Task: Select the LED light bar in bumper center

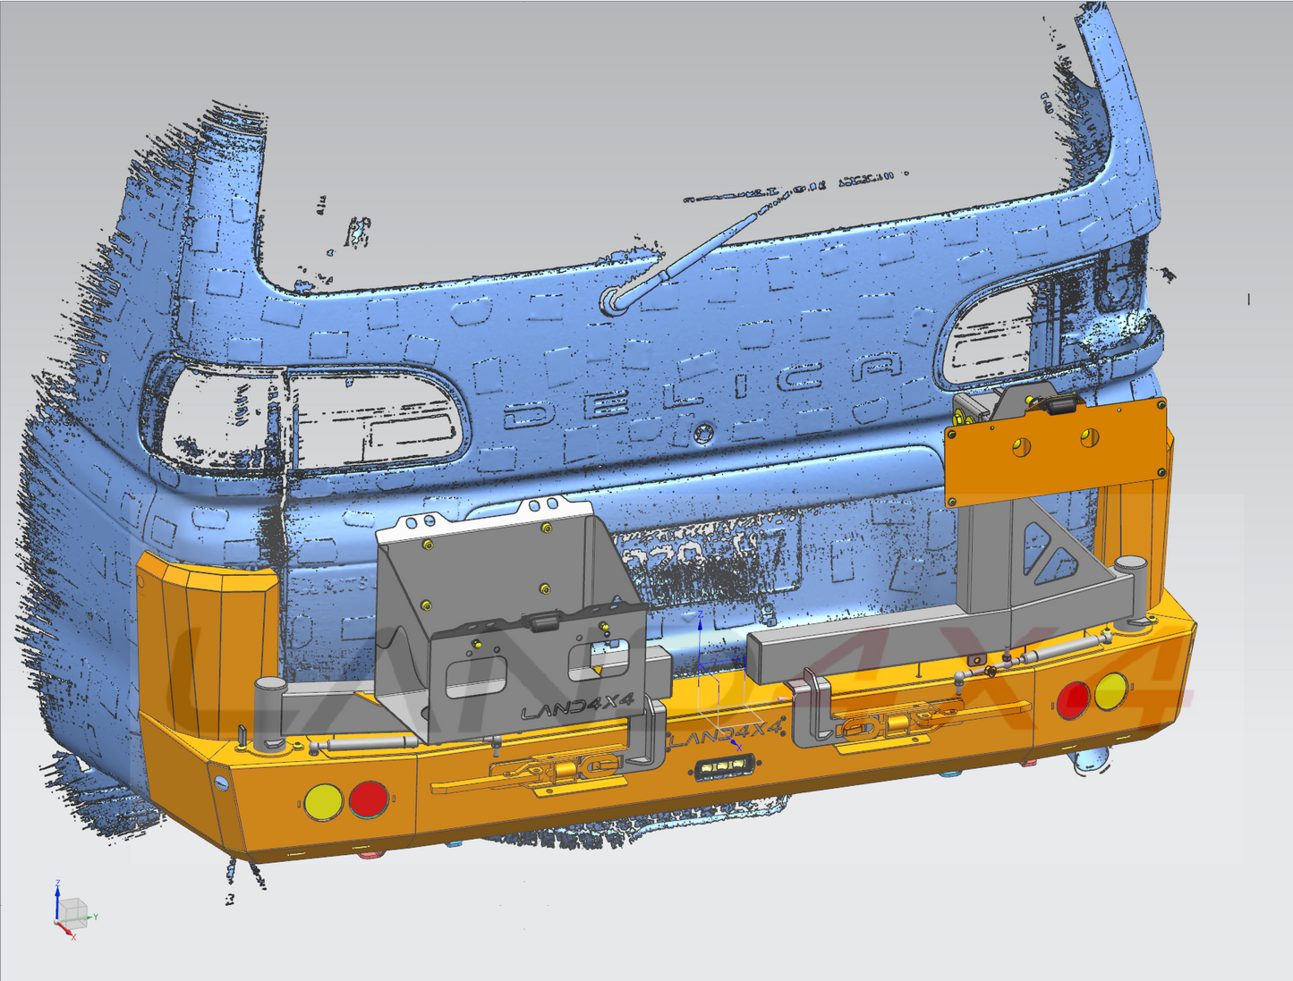Action: (x=725, y=767)
